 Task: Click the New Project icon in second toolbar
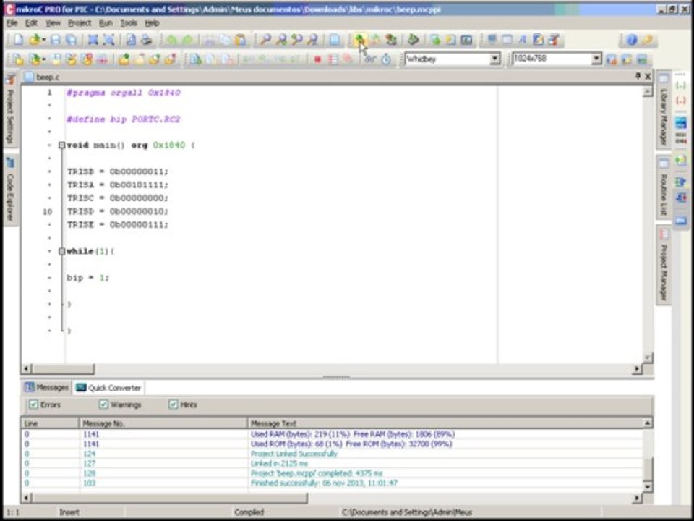click(x=18, y=59)
